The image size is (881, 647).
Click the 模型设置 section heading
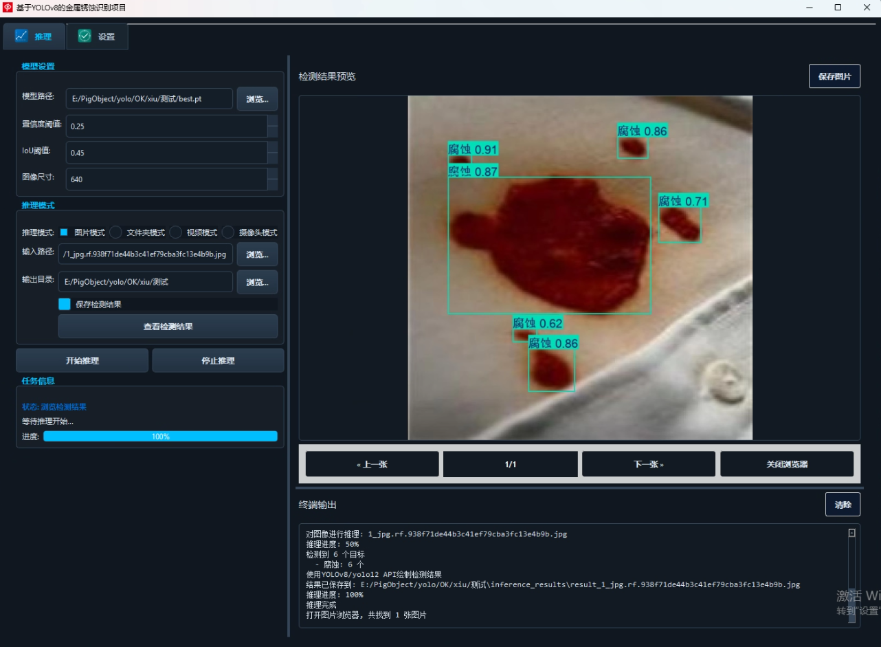tap(38, 67)
